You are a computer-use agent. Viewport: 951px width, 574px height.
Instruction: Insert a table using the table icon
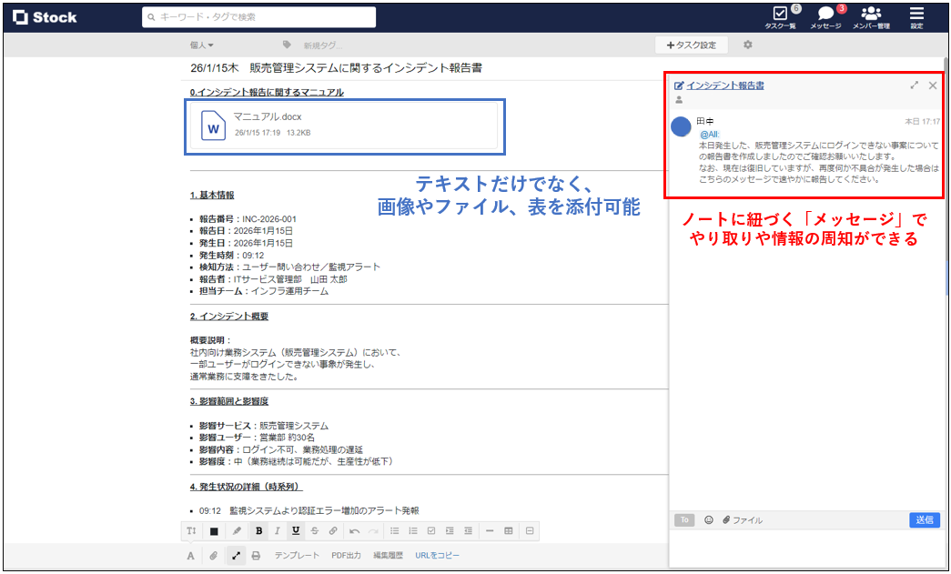point(510,531)
